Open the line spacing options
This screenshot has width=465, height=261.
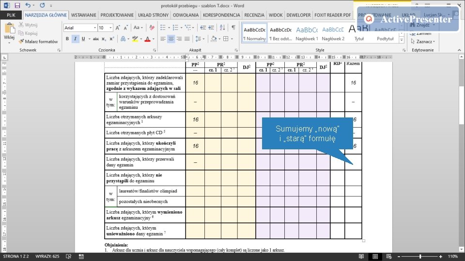point(199,39)
